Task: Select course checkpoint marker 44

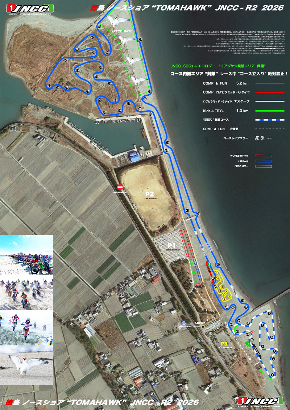Action: tap(227, 307)
